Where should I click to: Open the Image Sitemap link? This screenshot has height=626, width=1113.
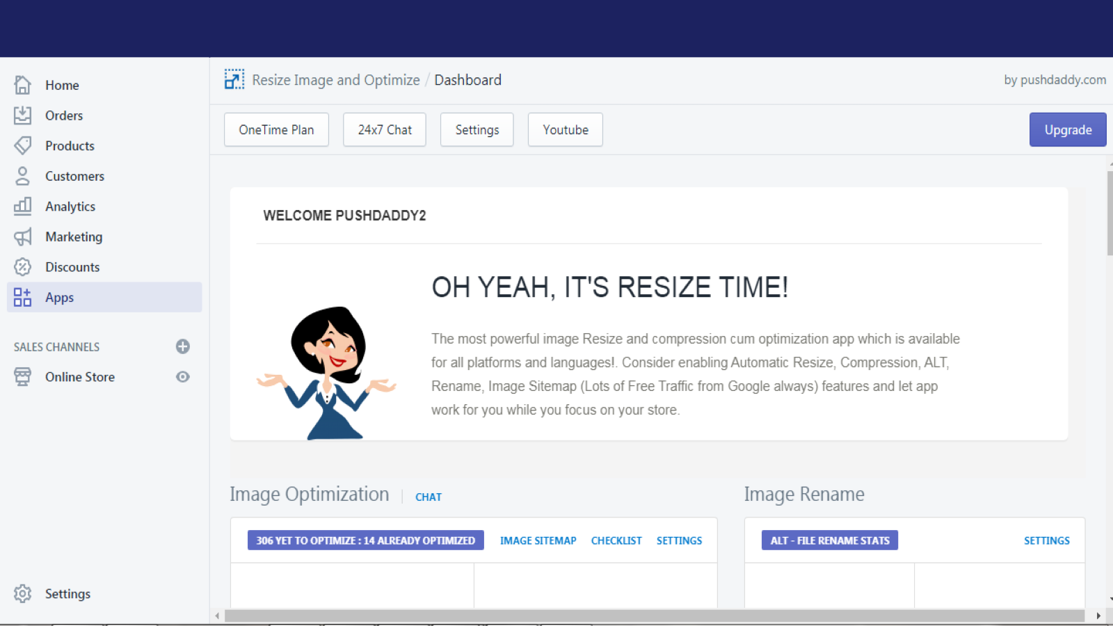pyautogui.click(x=538, y=540)
